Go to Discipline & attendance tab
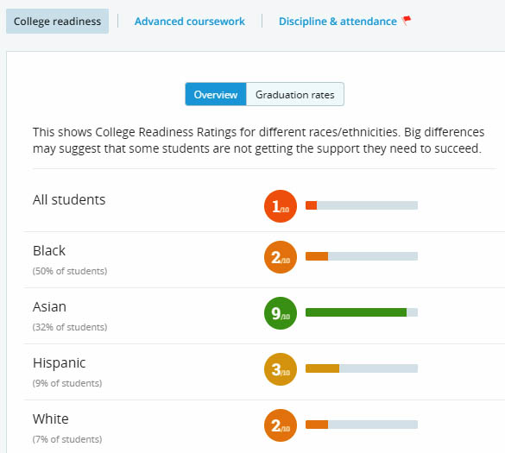The height and width of the screenshot is (453, 505). [338, 22]
